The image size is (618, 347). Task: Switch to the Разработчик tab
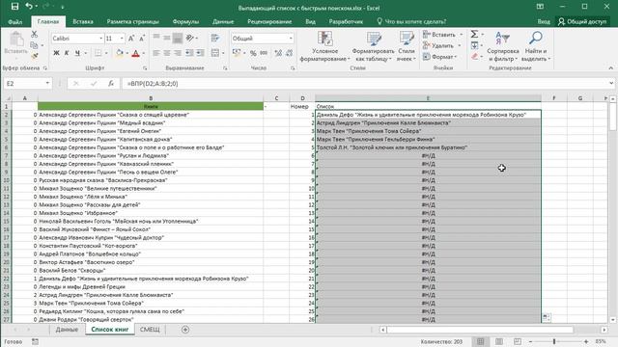[x=346, y=21]
